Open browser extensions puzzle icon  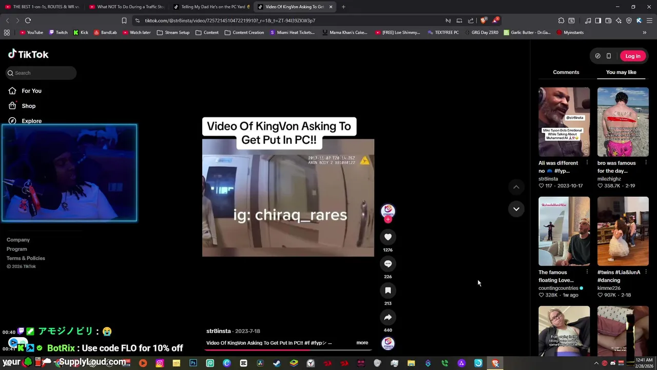click(561, 21)
